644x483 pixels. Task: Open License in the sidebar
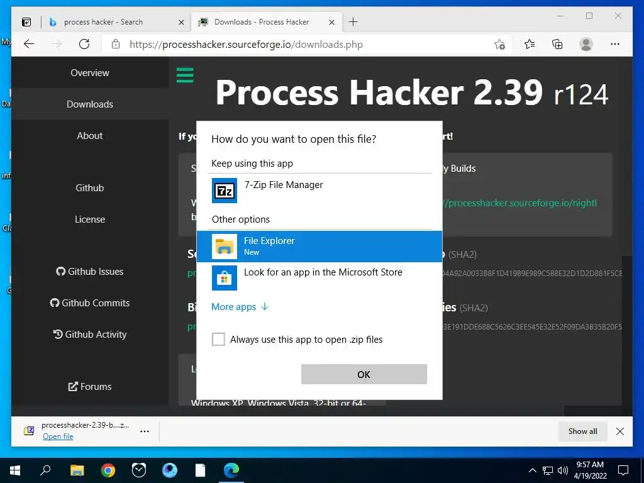tap(90, 219)
